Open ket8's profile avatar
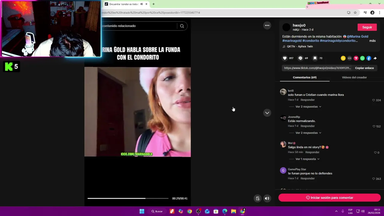Image resolution: width=384 pixels, height=216 pixels. [x=283, y=92]
